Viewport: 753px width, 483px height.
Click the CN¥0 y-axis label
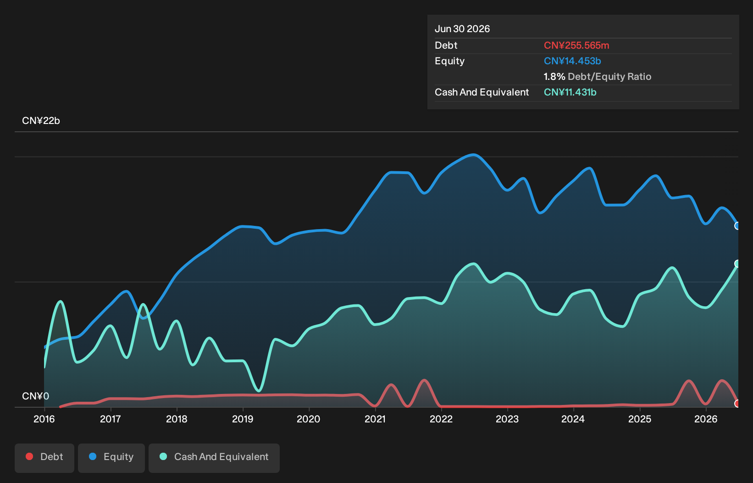tap(35, 396)
